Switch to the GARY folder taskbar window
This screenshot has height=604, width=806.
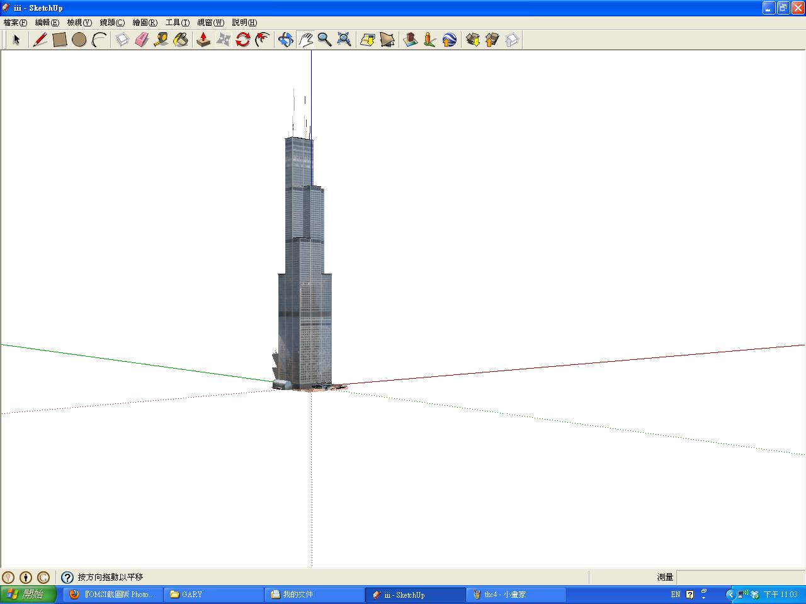pos(214,594)
